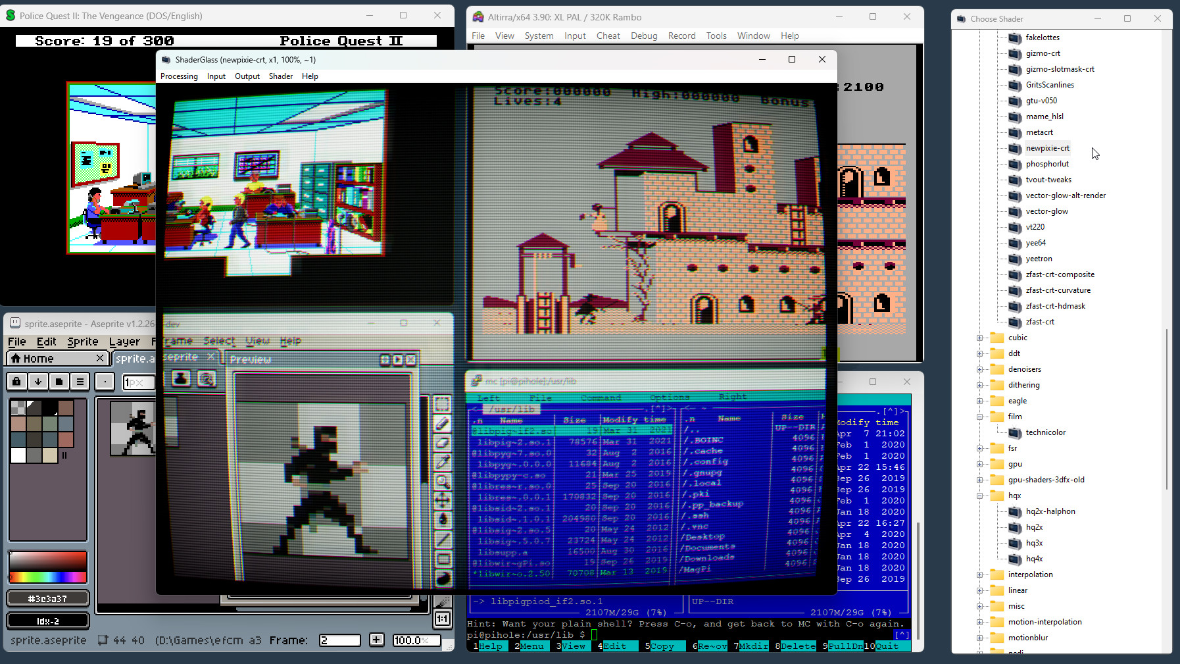Click the down-arrow button in Aseprite toolbar
The image size is (1180, 664).
[38, 381]
